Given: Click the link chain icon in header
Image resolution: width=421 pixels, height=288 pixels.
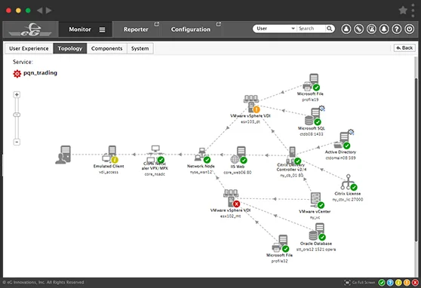Looking at the screenshot, I should [x=358, y=29].
